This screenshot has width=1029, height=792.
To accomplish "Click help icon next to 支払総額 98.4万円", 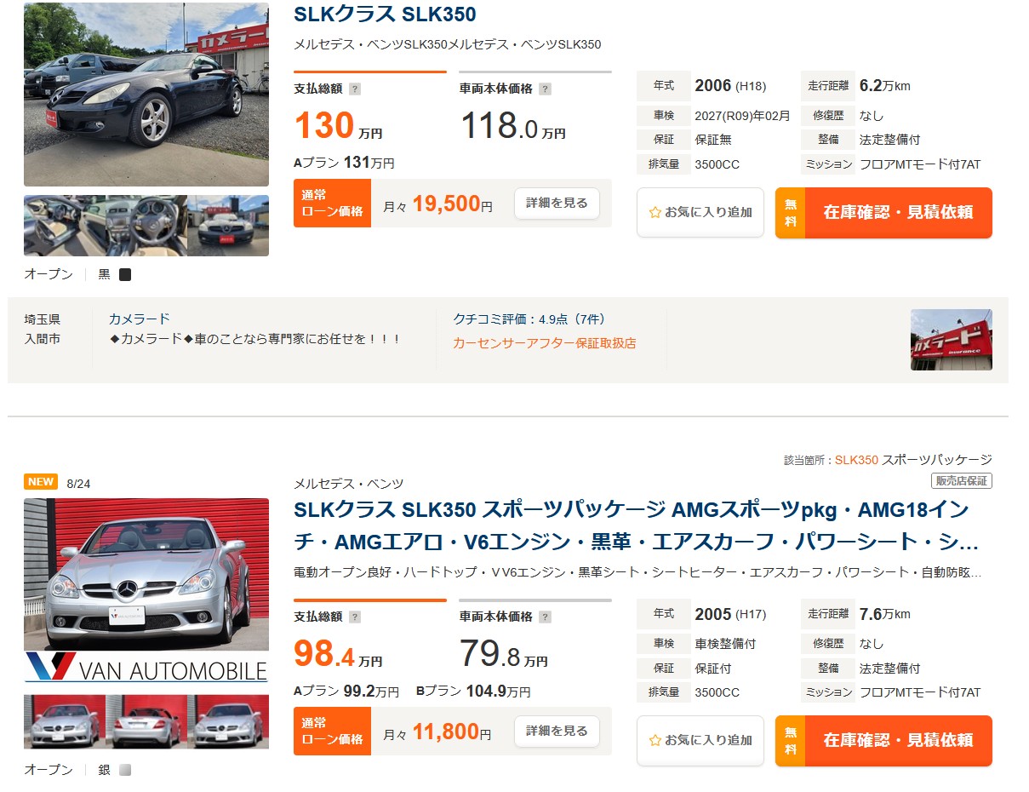I will (355, 617).
